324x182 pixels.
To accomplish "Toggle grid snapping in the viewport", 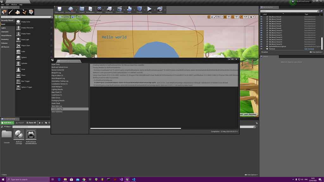I will point(225,17).
